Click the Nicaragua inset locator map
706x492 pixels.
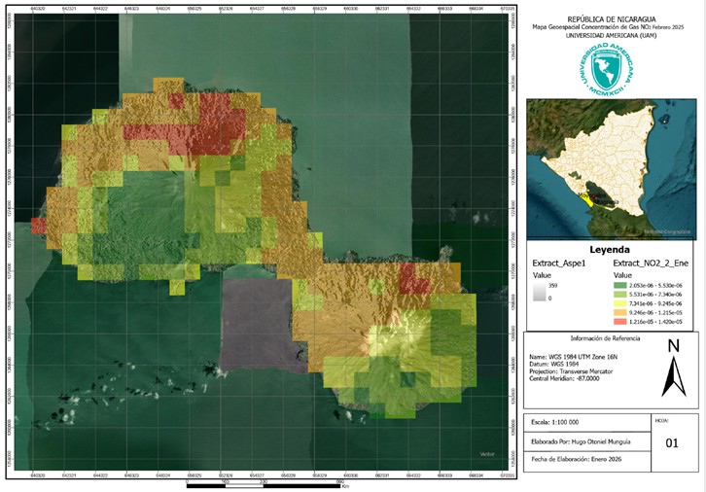coord(612,169)
